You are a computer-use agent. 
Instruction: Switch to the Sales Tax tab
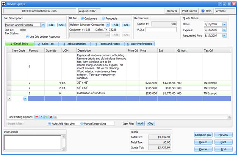[x=46, y=44]
